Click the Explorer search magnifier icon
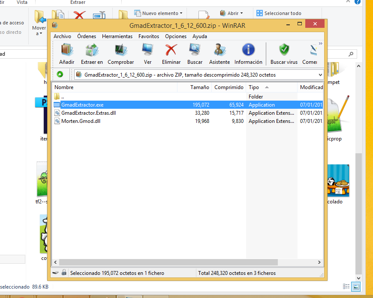This screenshot has height=298, width=373. click(x=351, y=54)
